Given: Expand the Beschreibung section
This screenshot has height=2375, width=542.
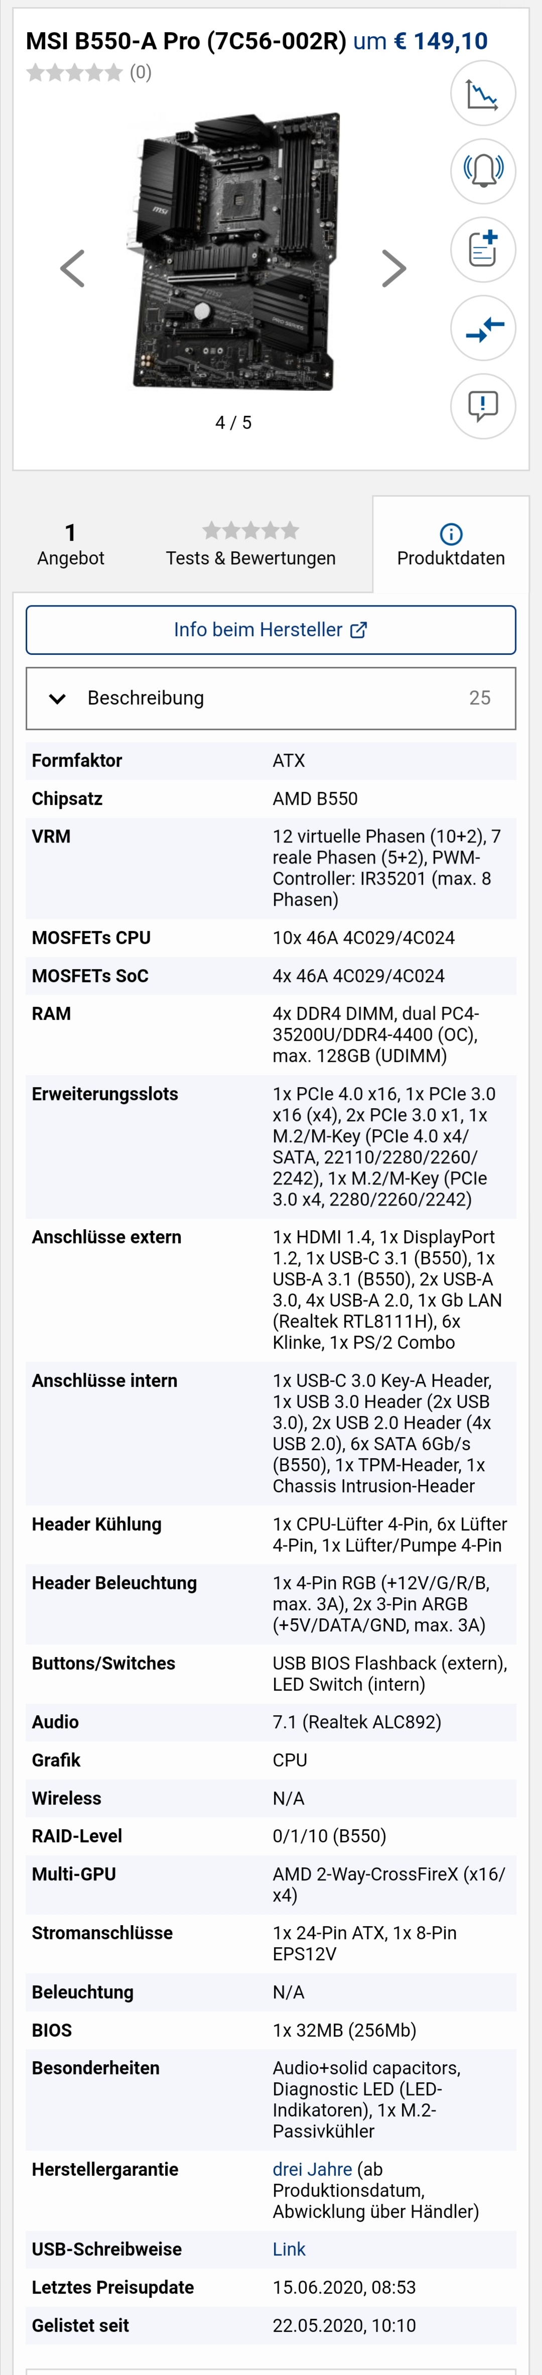Looking at the screenshot, I should 270,698.
